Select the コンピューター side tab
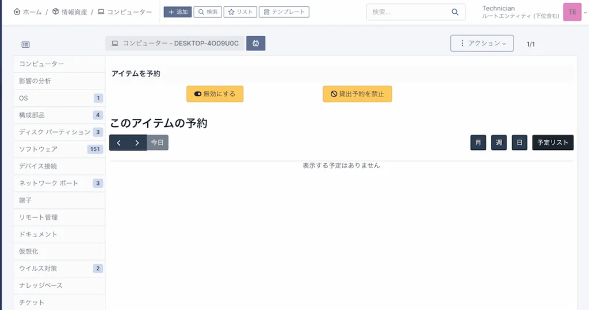The height and width of the screenshot is (310, 589). 59,64
